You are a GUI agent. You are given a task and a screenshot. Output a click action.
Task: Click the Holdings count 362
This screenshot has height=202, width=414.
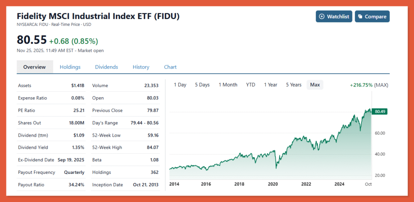[x=155, y=173]
